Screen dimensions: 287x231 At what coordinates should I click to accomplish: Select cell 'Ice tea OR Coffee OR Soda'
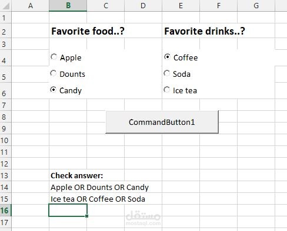pos(68,199)
